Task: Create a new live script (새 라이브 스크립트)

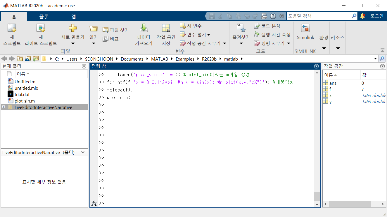Action: (41, 35)
